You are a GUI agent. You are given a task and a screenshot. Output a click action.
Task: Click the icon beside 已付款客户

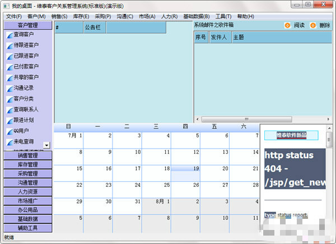pyautogui.click(x=10, y=67)
